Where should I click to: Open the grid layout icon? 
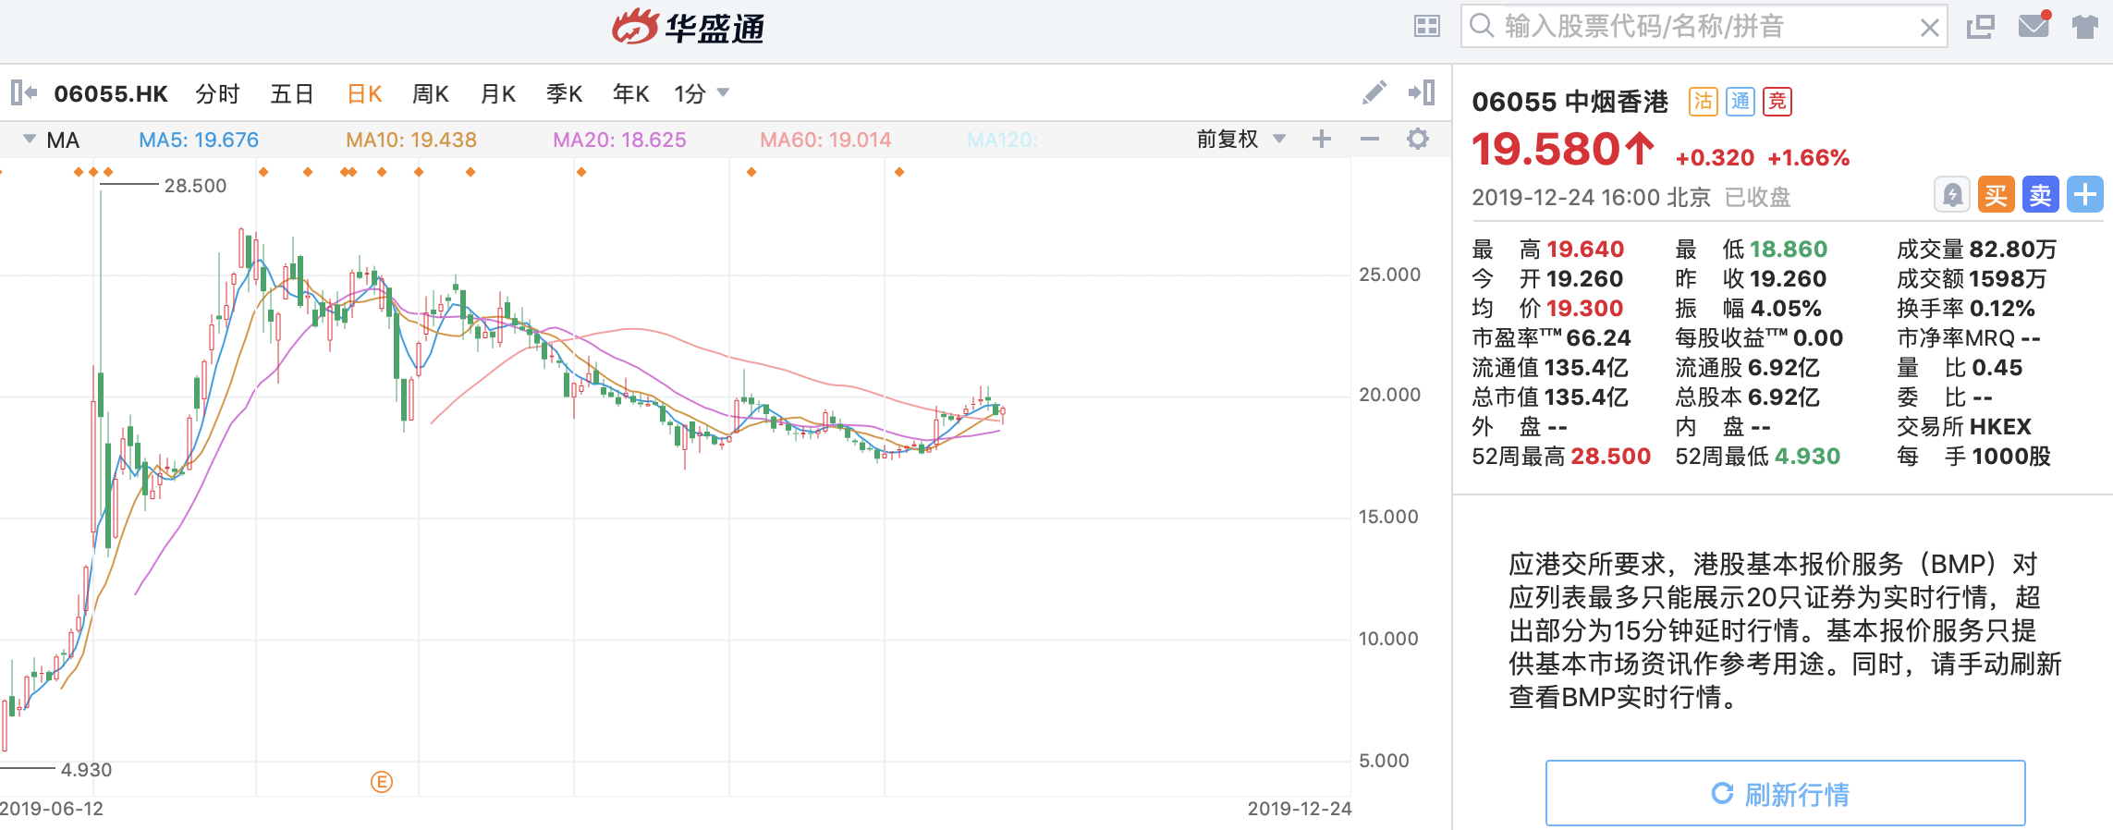coord(1427,26)
